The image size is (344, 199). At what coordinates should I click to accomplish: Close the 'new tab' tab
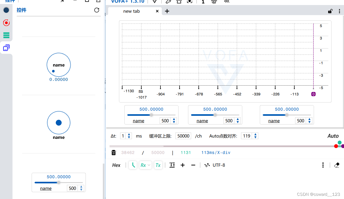157,11
